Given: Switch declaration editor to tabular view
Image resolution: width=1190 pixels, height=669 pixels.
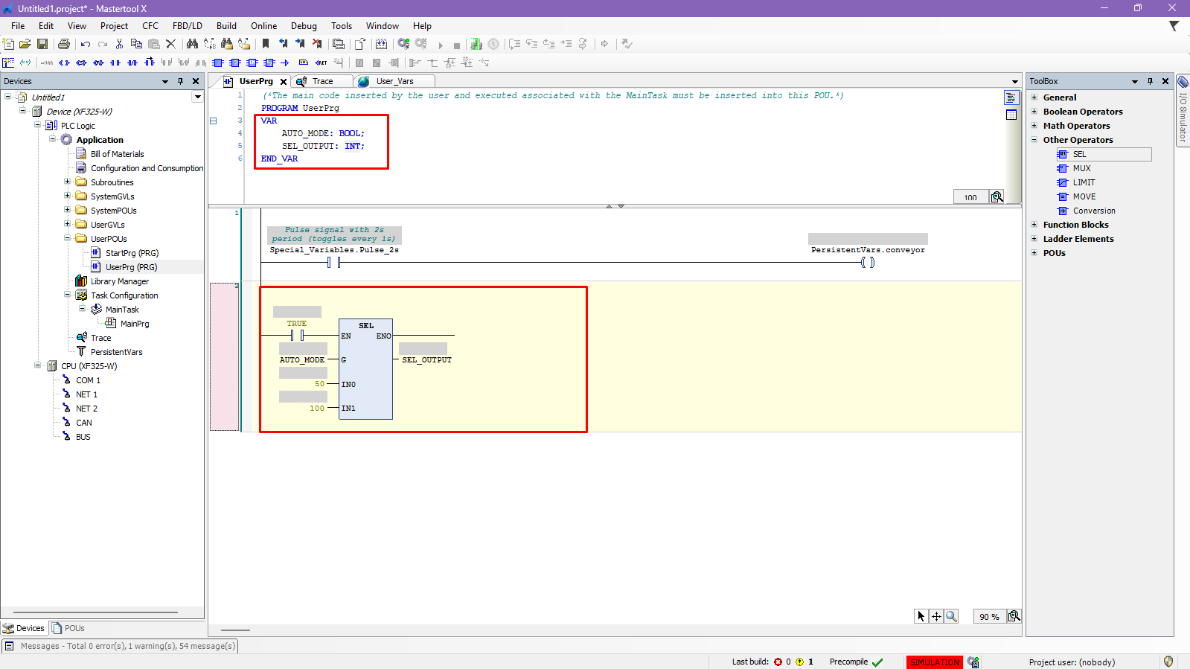Looking at the screenshot, I should coord(1011,115).
